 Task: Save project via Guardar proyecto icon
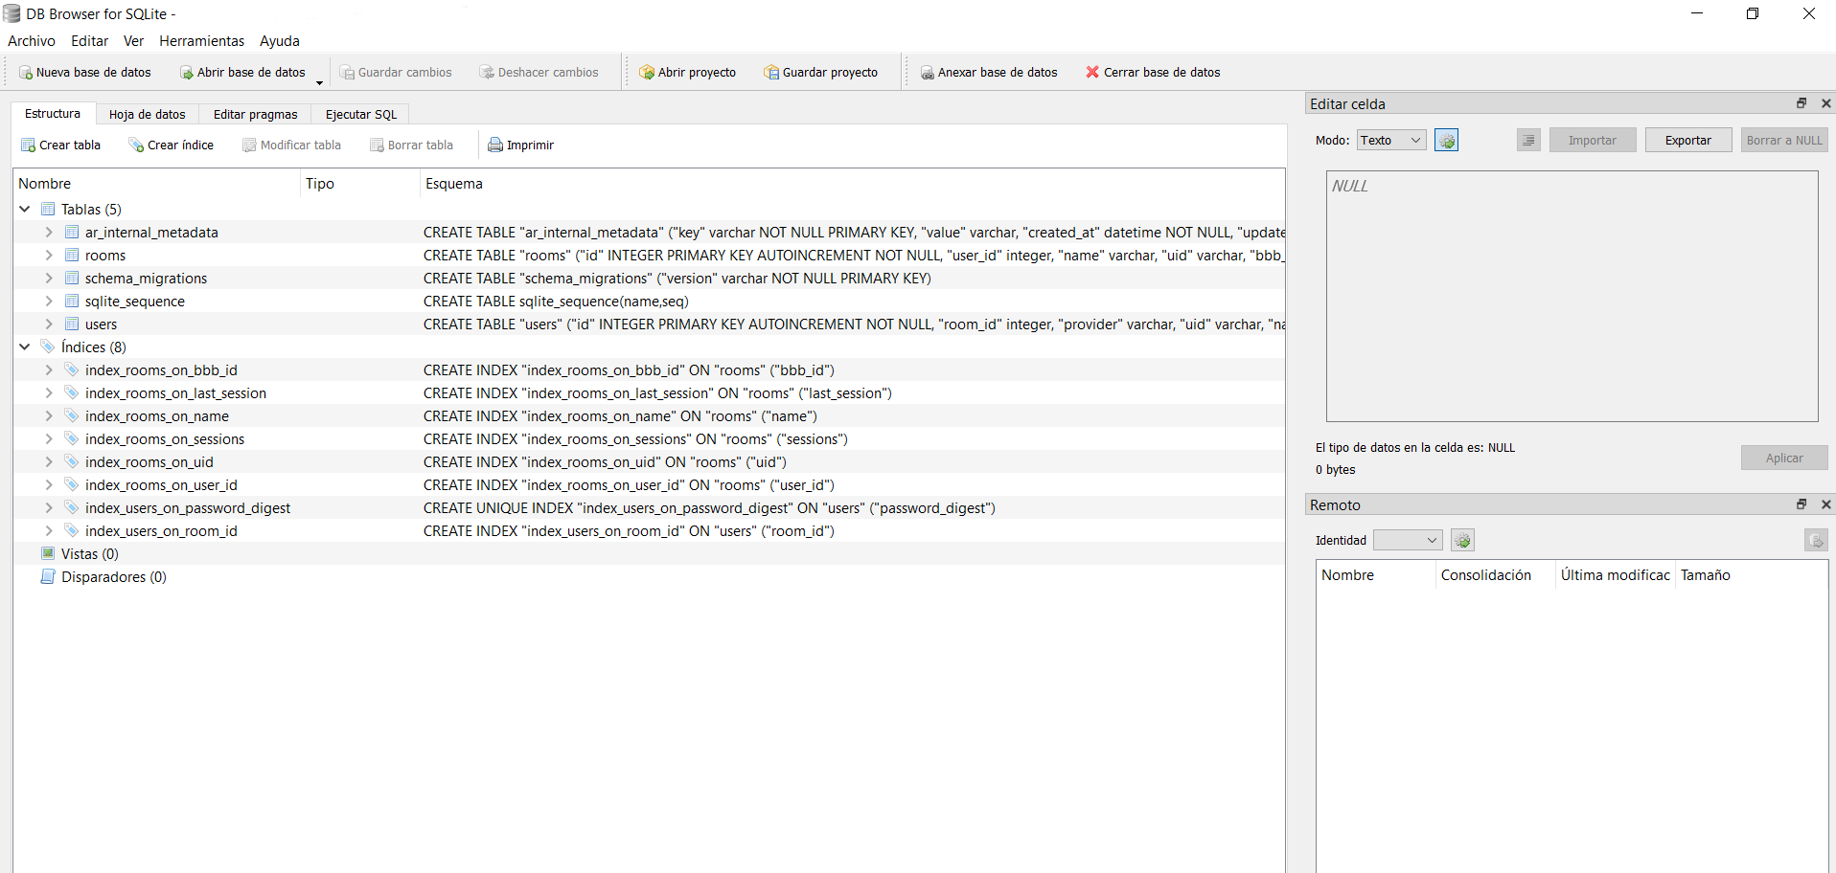(x=771, y=73)
